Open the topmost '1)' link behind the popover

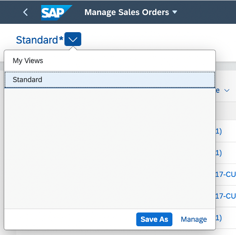pyautogui.click(x=218, y=131)
